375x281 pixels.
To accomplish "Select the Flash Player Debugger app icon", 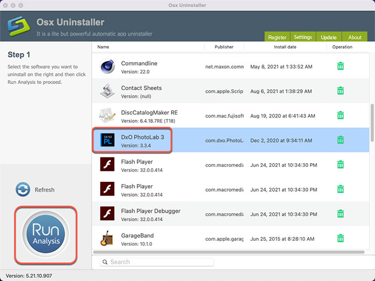I will coord(107,214).
